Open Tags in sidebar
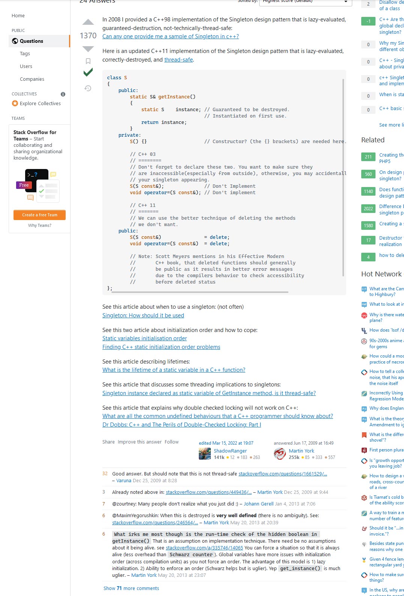 (x=25, y=54)
